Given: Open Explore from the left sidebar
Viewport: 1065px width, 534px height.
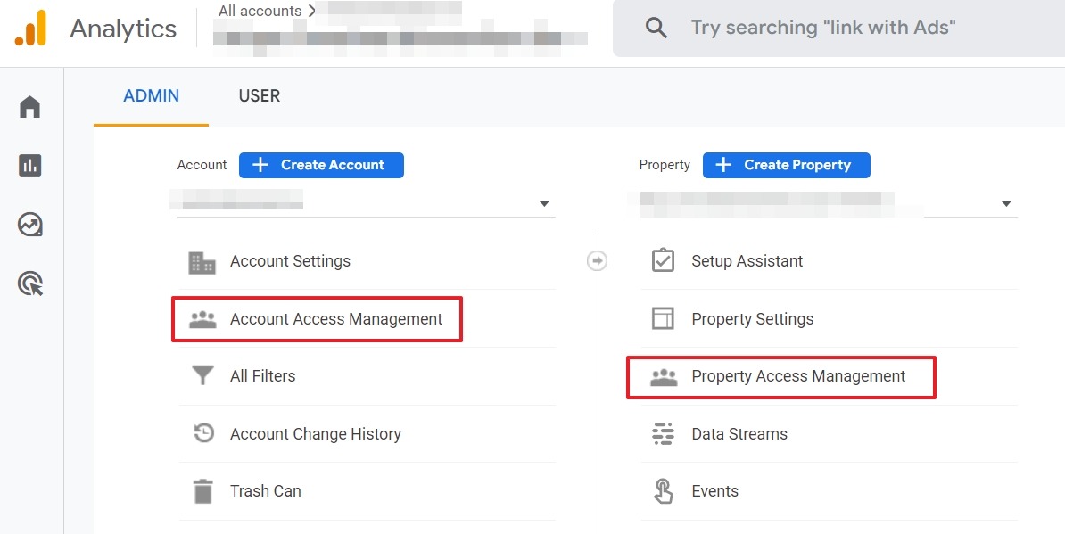Looking at the screenshot, I should click(x=29, y=225).
